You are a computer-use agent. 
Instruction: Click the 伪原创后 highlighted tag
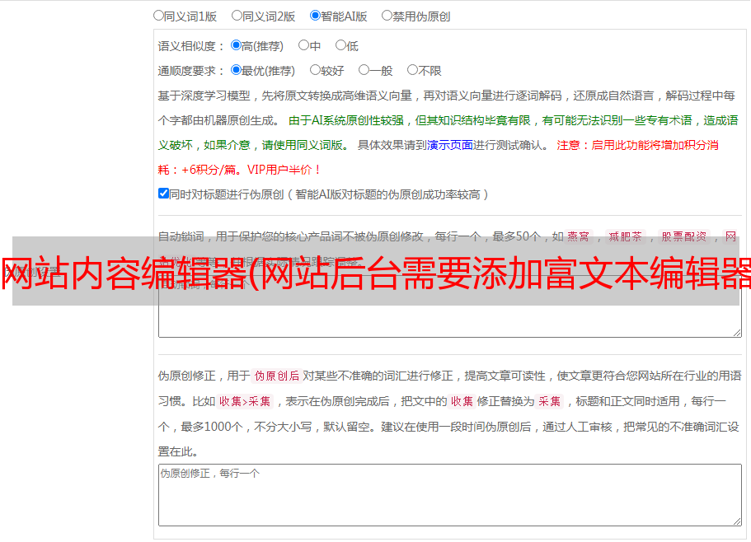tap(277, 376)
